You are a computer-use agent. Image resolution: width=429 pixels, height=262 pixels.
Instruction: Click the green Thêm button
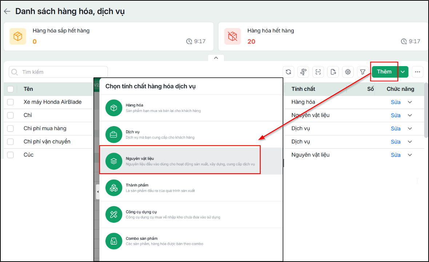(x=384, y=72)
